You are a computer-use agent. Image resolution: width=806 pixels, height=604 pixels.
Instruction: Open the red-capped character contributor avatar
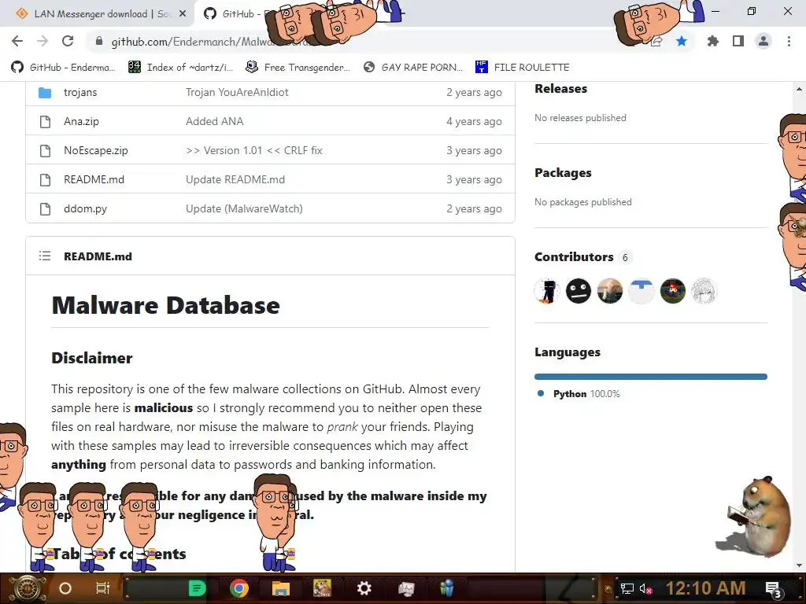click(673, 291)
